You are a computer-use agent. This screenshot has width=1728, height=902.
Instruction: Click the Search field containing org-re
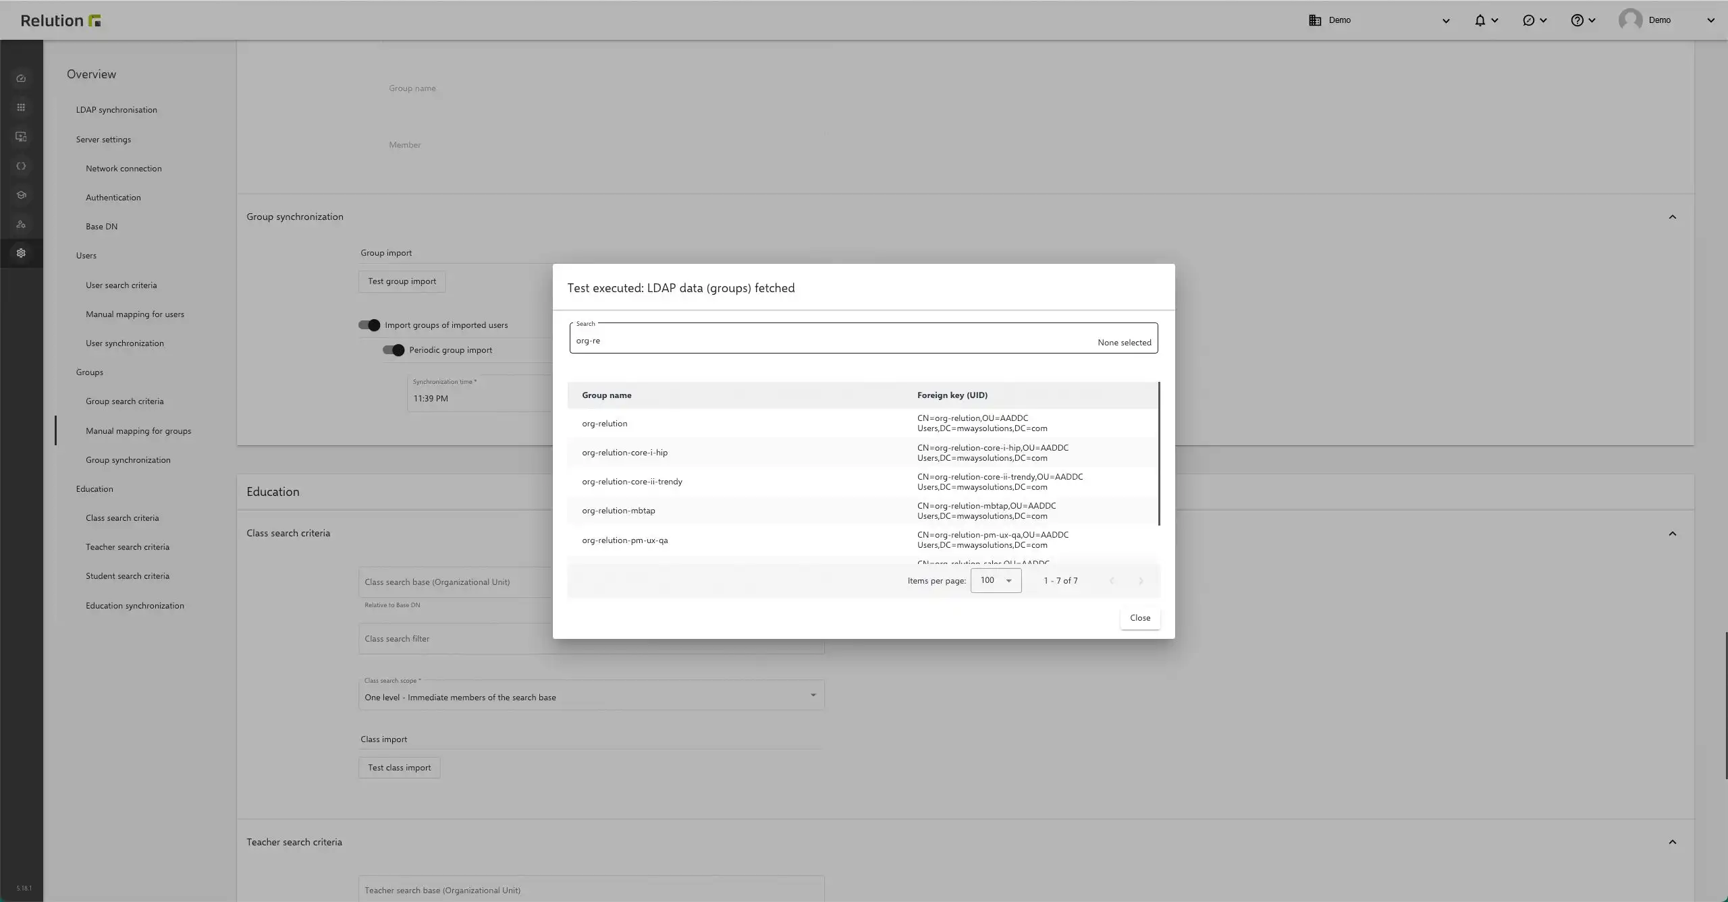tap(863, 338)
